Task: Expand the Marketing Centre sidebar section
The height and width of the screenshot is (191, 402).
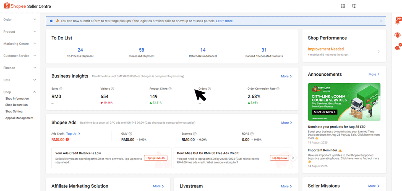Action: tap(35, 44)
